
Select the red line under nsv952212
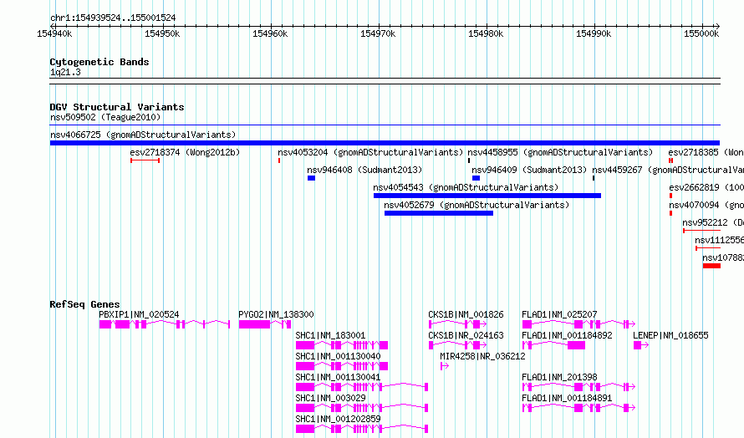click(701, 231)
